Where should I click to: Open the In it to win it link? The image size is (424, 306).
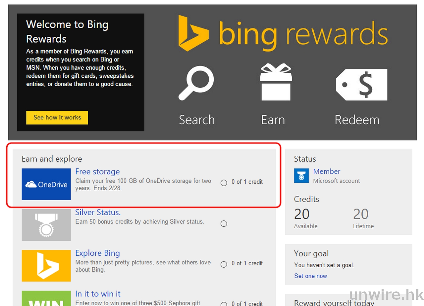click(98, 294)
